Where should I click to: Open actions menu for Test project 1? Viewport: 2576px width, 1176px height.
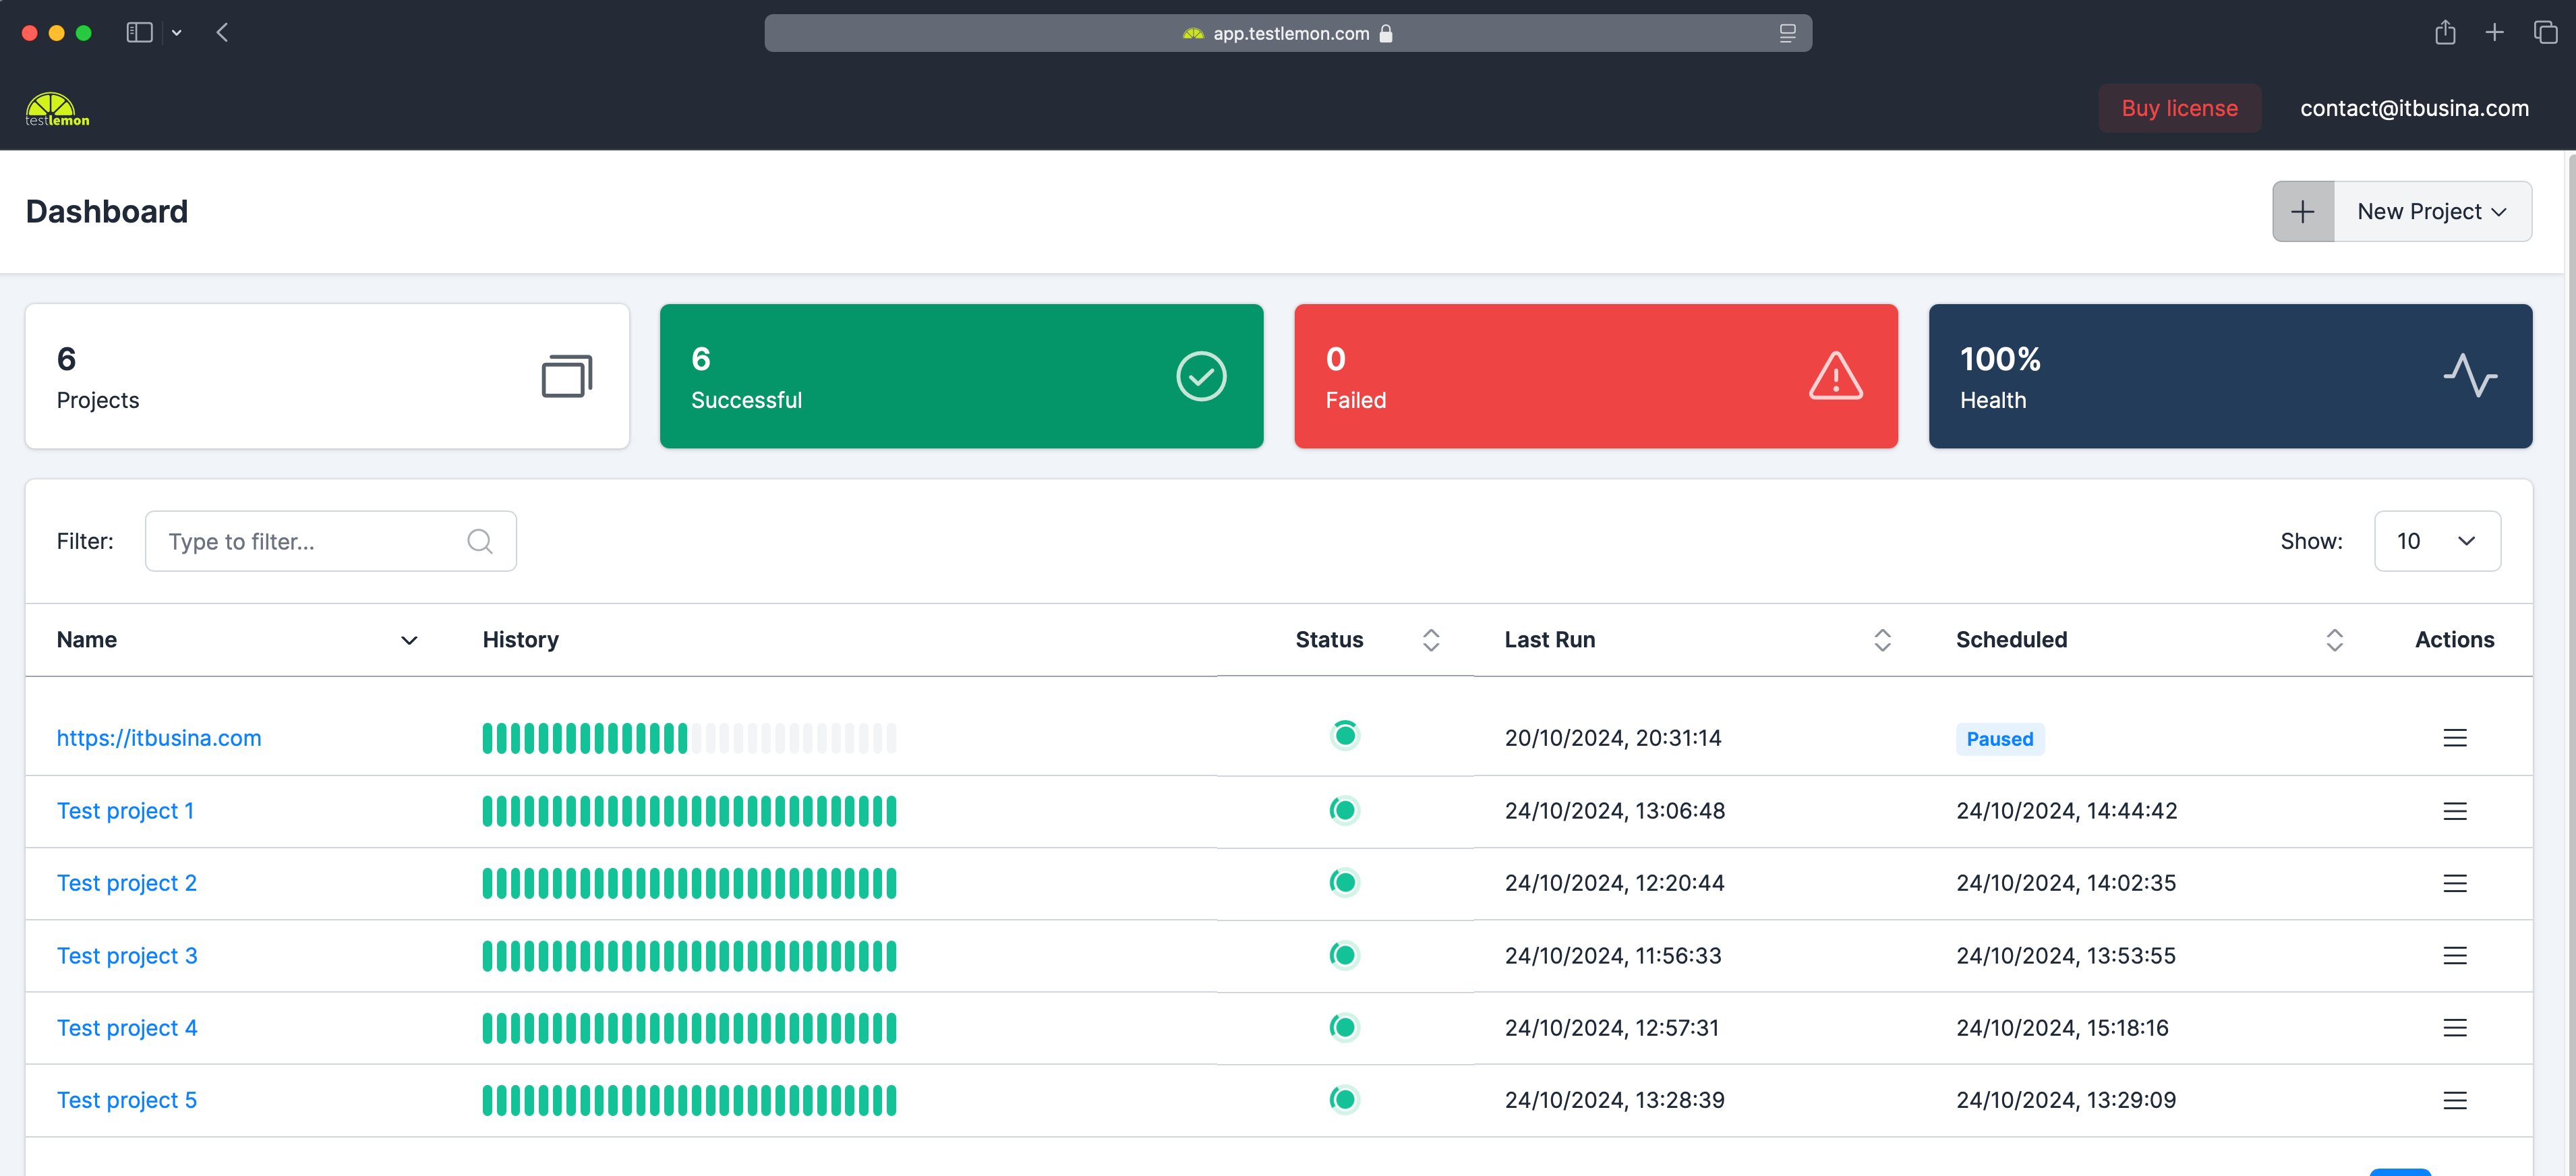(2454, 811)
